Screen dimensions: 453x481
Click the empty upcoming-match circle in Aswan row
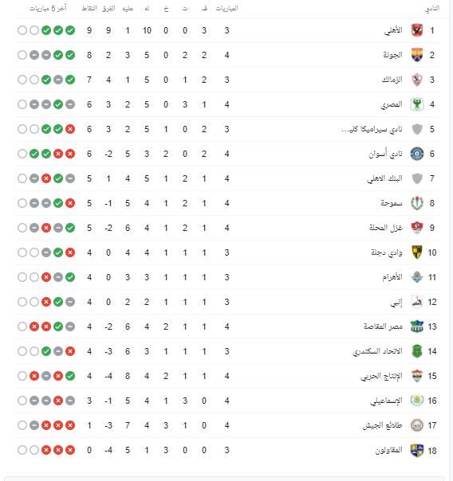(x=22, y=154)
